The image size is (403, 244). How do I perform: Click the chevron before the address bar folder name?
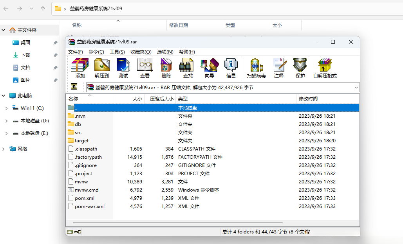click(65, 9)
